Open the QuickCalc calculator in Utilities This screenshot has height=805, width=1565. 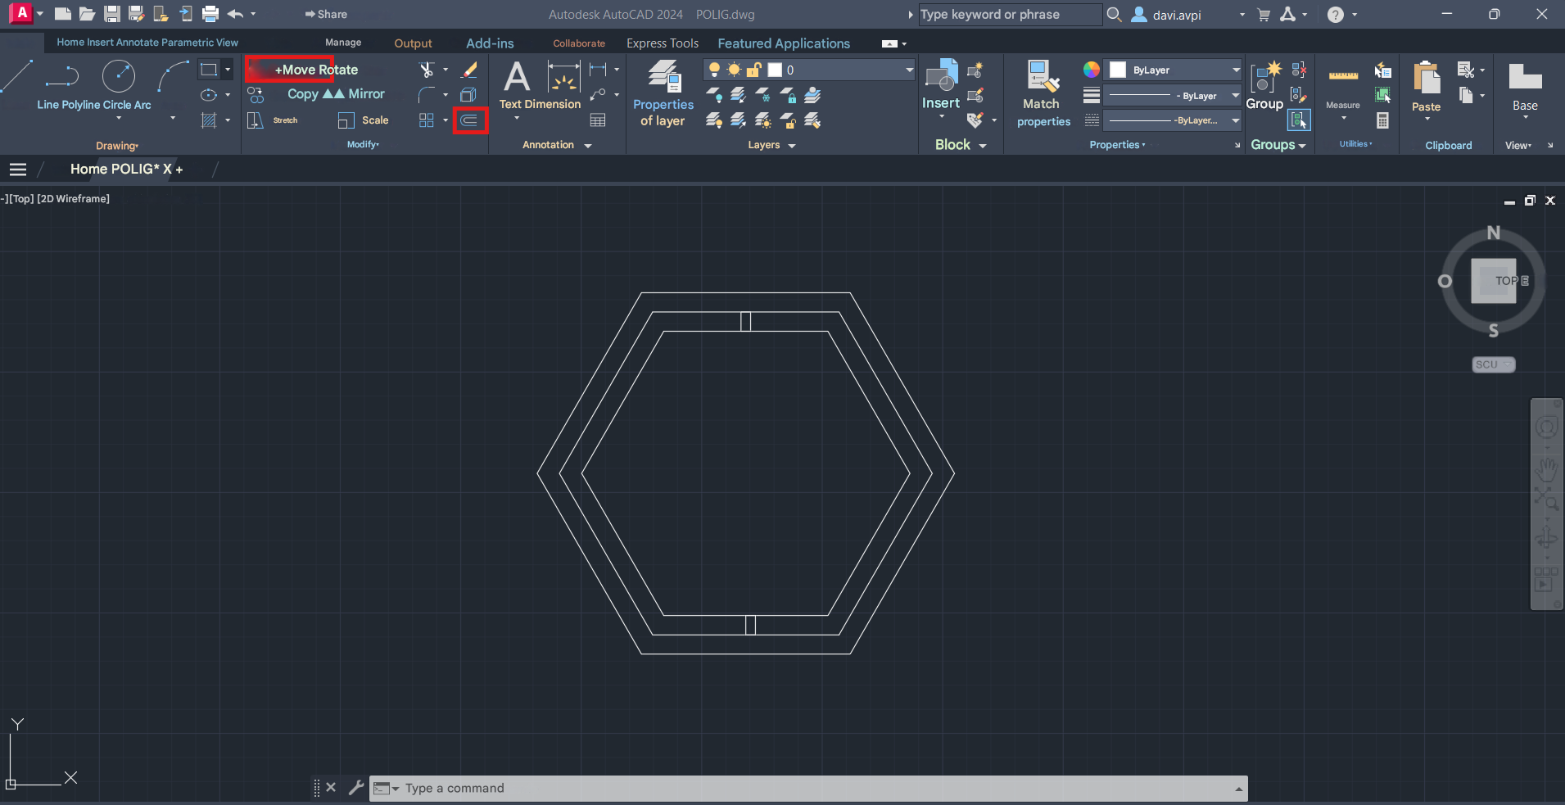[x=1383, y=120]
